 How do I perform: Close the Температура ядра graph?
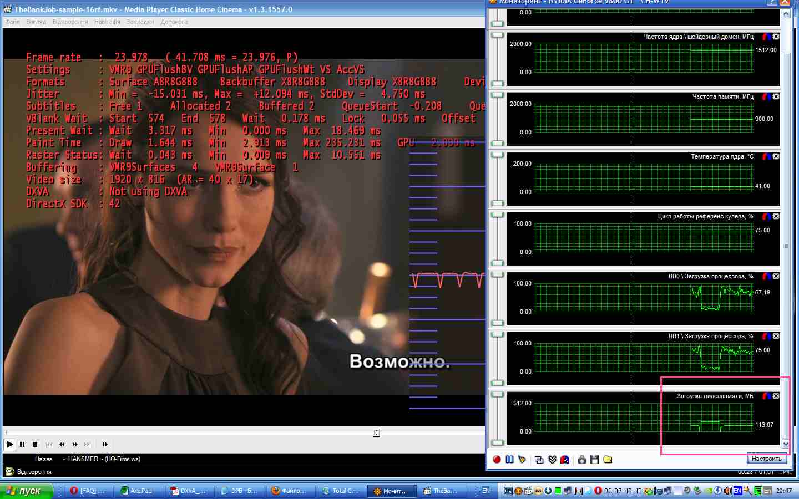pyautogui.click(x=776, y=156)
